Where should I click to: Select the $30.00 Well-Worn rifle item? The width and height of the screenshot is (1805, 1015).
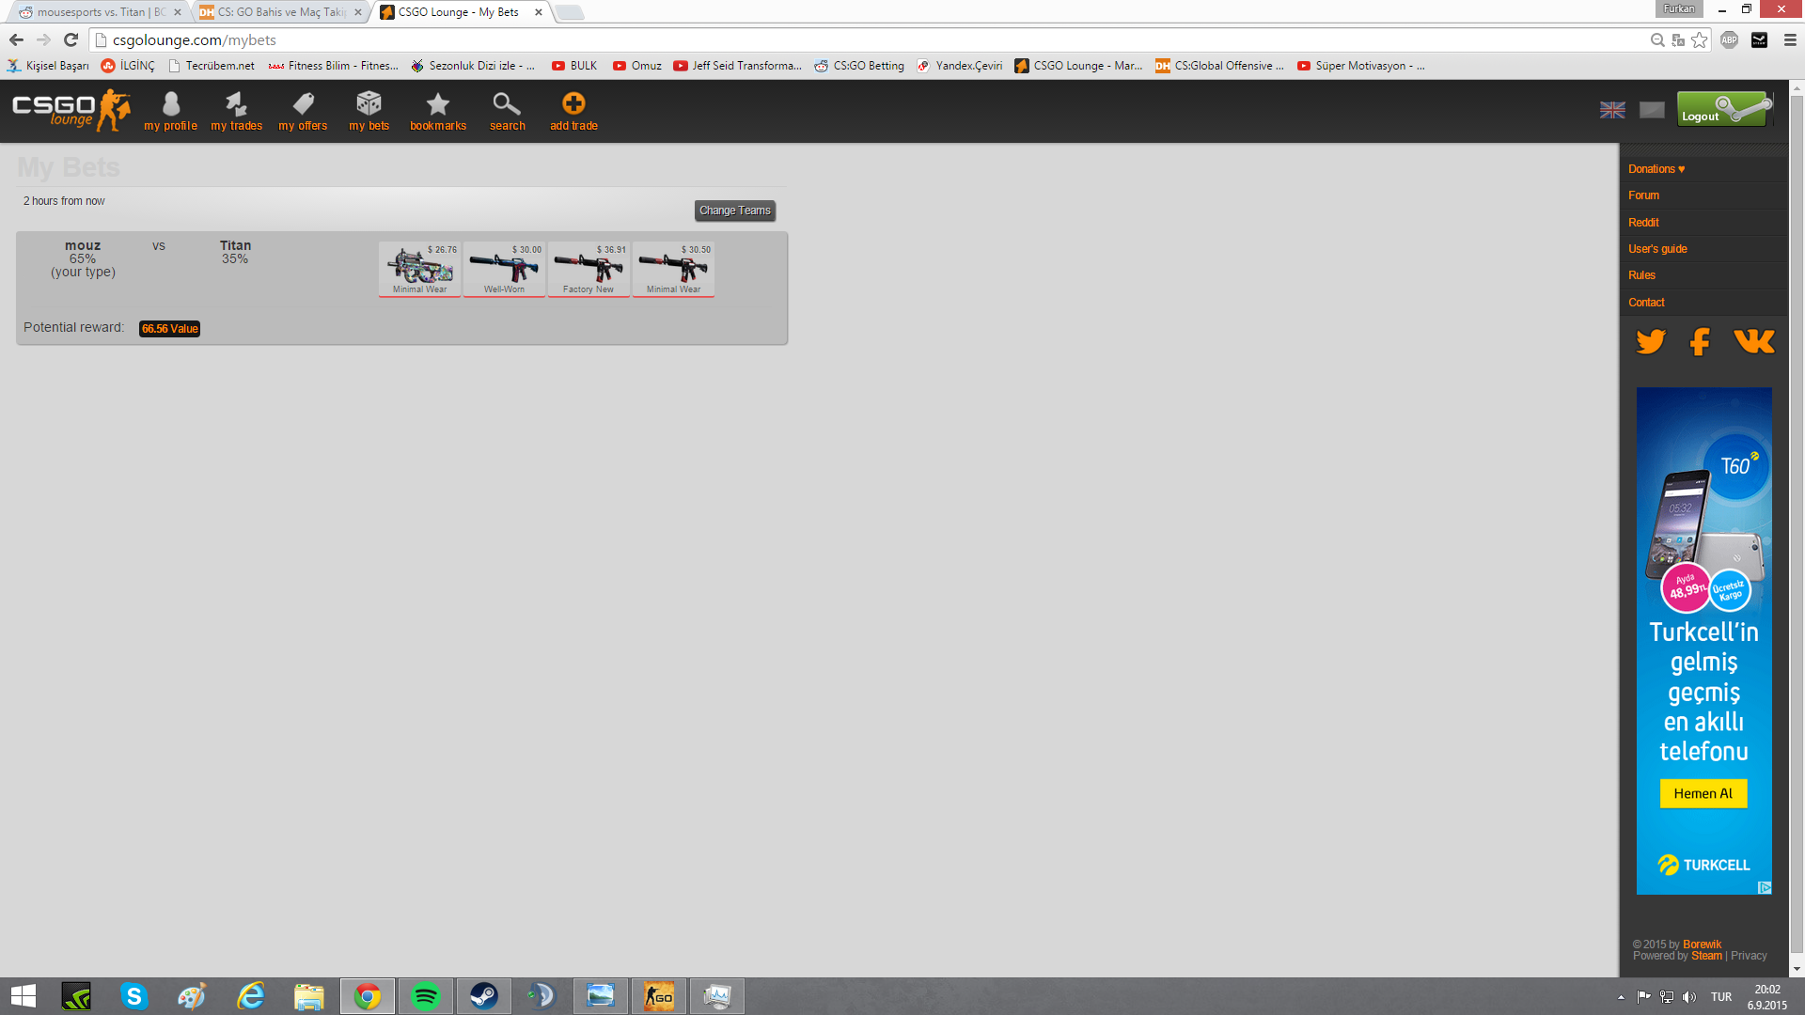tap(504, 269)
